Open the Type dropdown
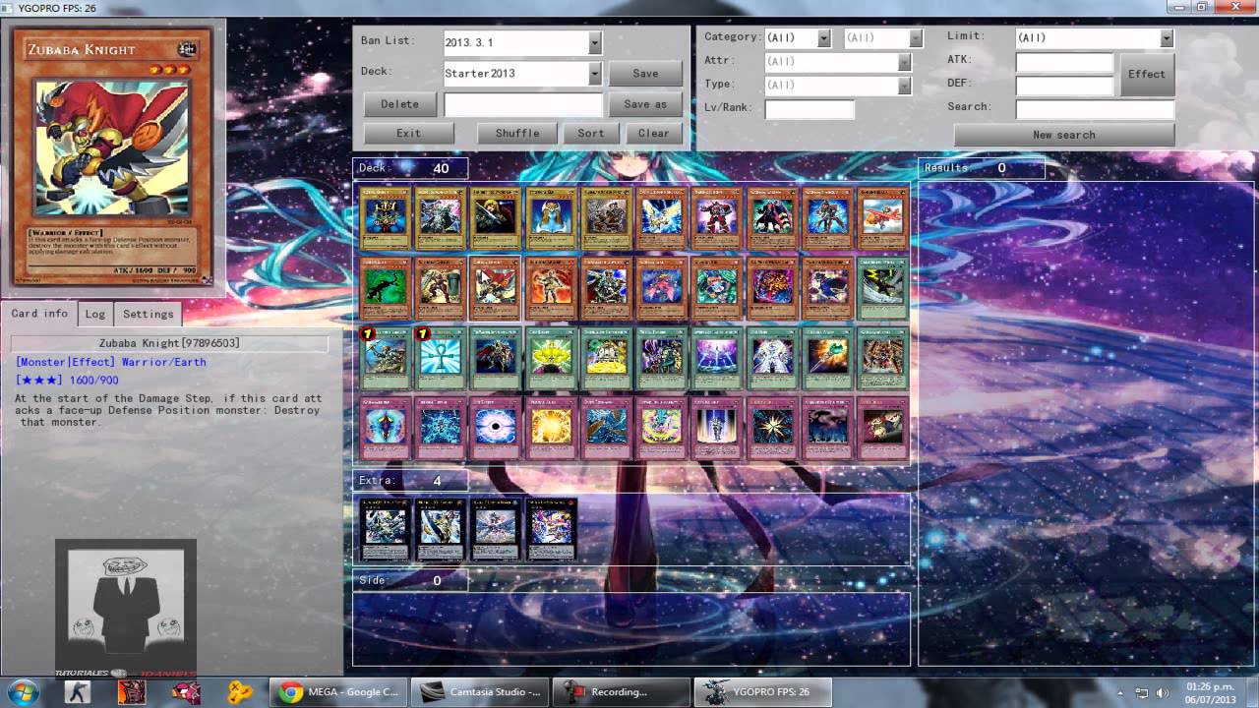This screenshot has width=1259, height=708. coord(905,86)
